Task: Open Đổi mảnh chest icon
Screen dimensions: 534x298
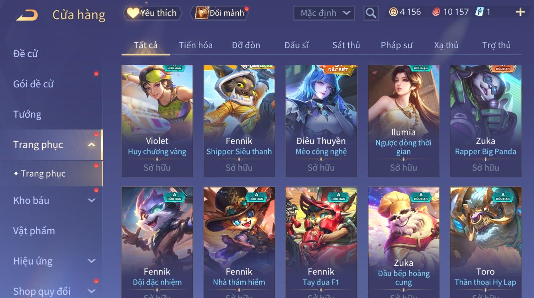Action: (201, 13)
